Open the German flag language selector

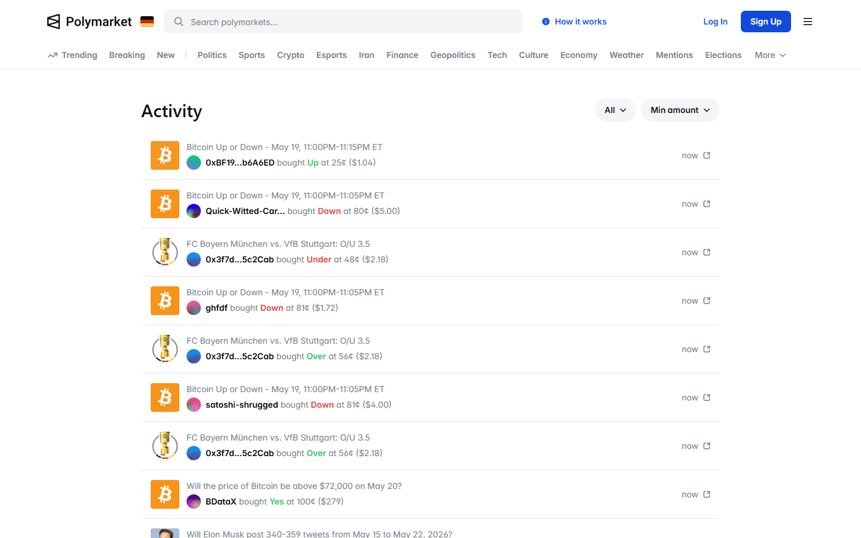click(x=147, y=22)
